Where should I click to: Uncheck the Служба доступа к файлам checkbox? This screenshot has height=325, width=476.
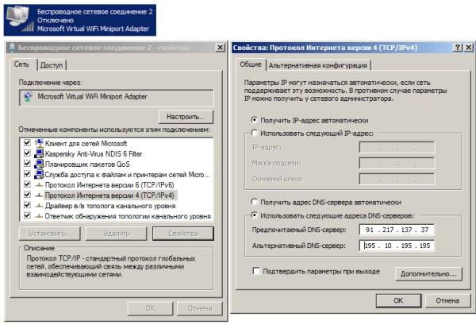point(28,174)
